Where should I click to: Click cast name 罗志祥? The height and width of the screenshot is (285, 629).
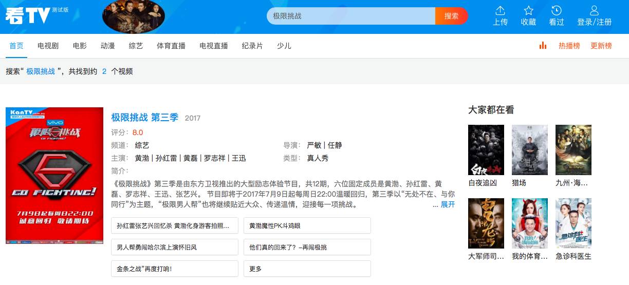click(215, 158)
